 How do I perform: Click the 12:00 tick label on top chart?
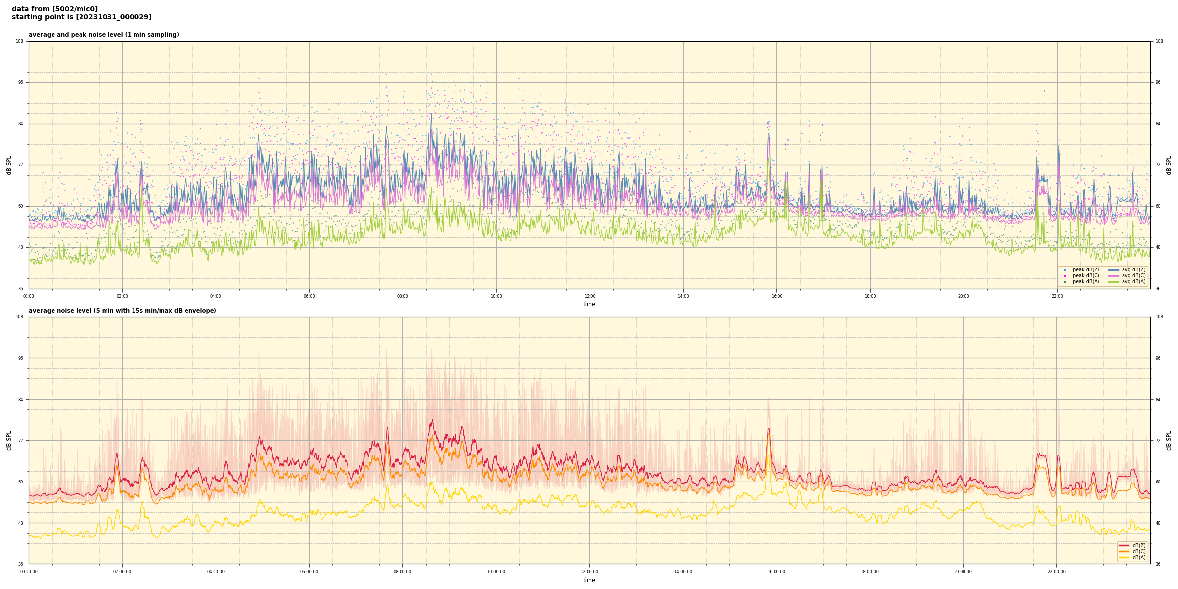pyautogui.click(x=589, y=296)
